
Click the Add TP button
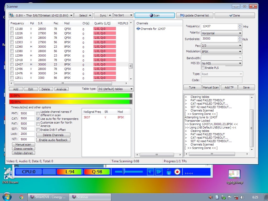tap(229, 87)
